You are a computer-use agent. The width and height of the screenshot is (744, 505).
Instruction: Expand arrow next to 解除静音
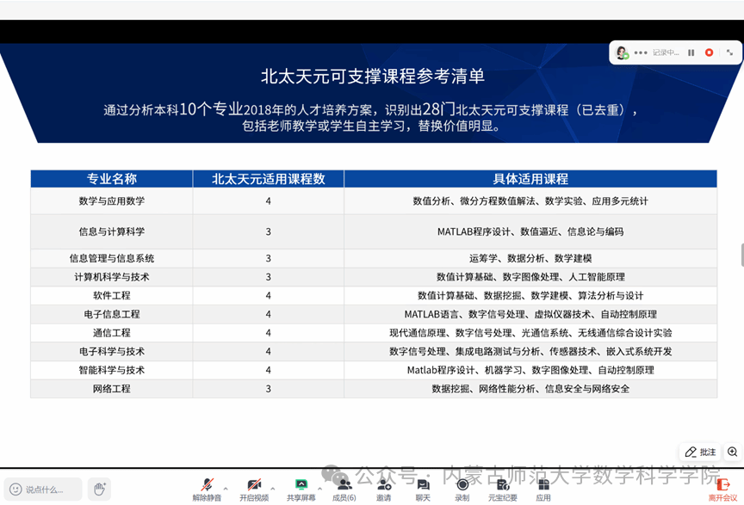coord(226,488)
